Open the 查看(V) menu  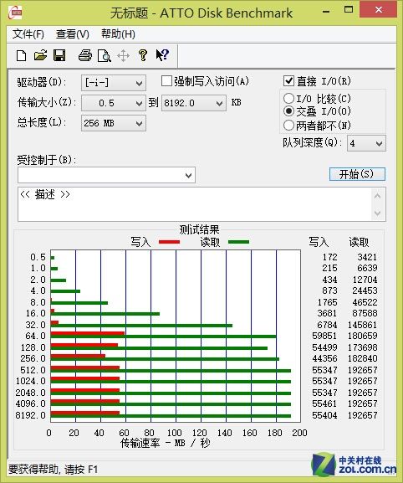73,33
